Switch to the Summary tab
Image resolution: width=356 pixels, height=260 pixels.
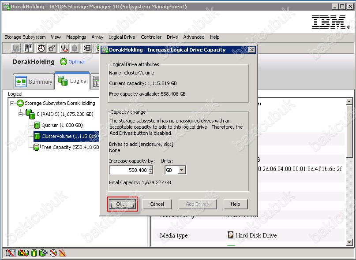[34, 82]
